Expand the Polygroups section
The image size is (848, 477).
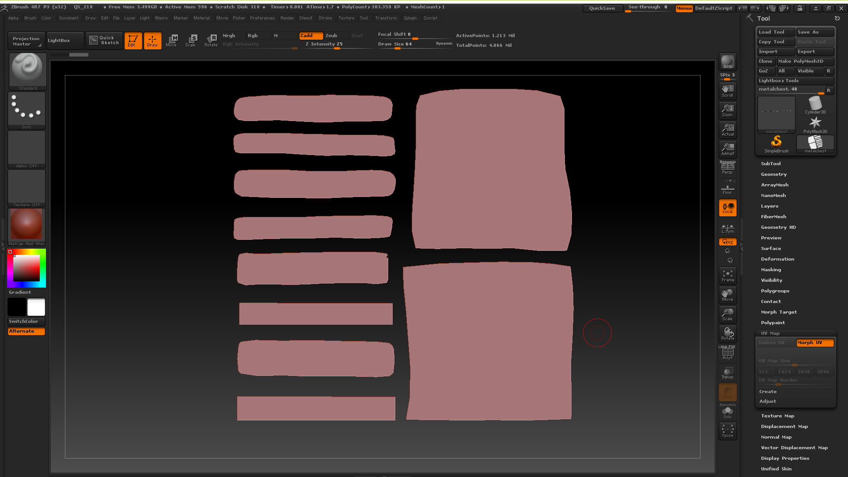775,291
